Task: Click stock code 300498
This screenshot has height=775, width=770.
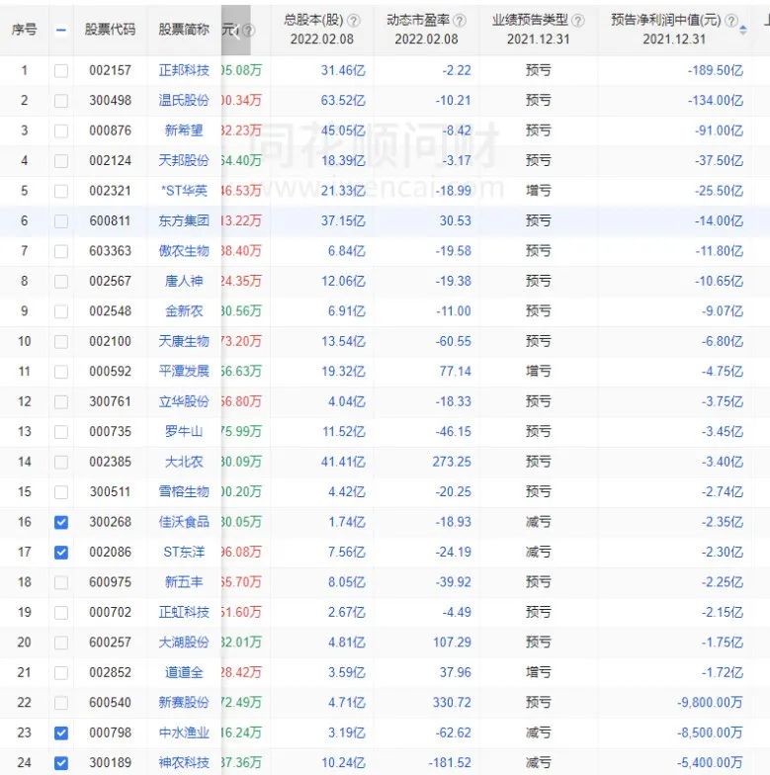Action: coord(111,101)
